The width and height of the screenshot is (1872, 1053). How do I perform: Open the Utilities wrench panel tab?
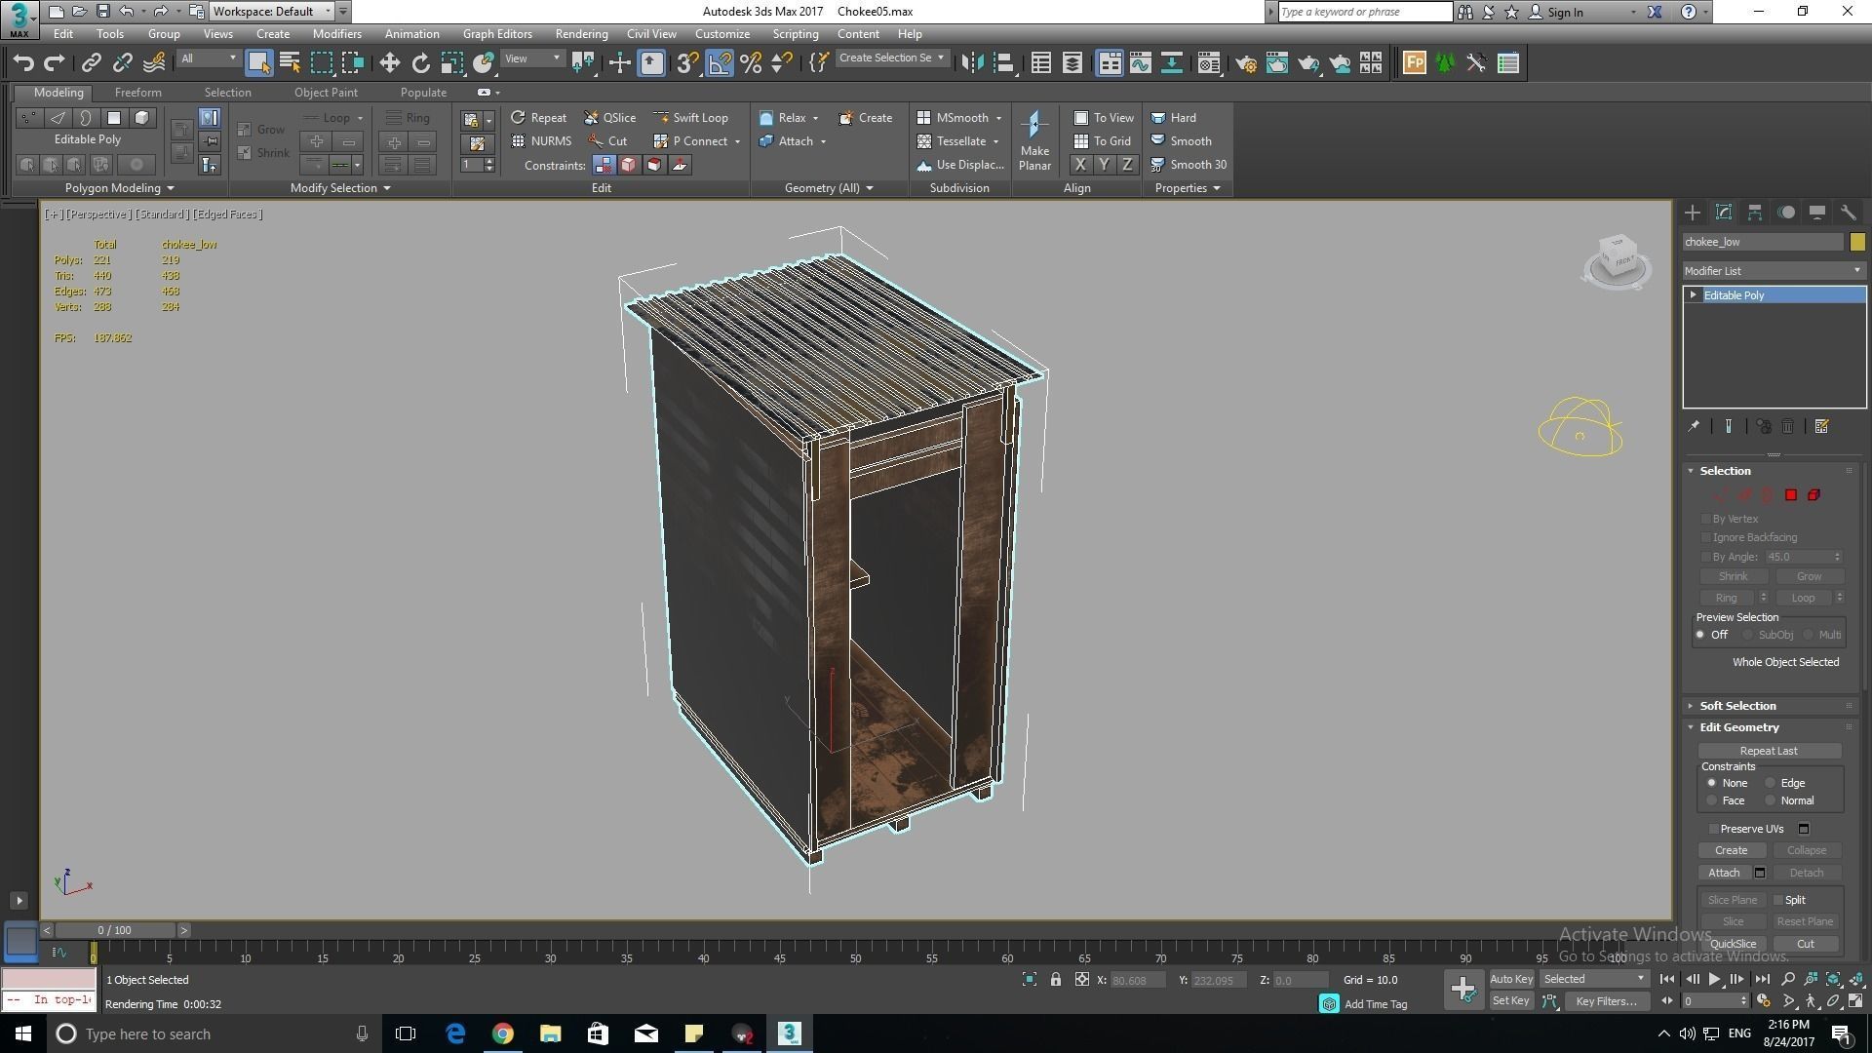1848,213
